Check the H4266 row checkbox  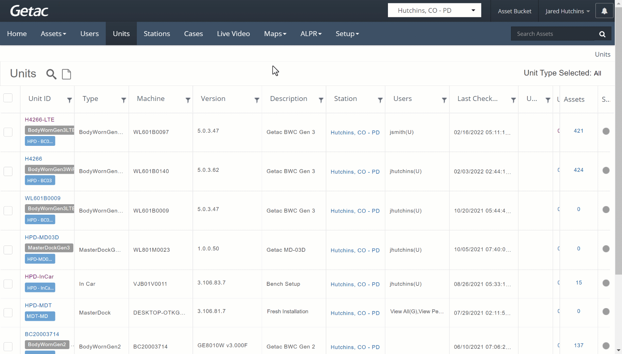coord(8,171)
